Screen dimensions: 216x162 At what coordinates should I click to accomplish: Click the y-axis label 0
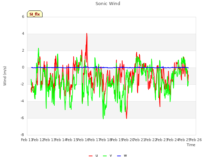(23, 67)
